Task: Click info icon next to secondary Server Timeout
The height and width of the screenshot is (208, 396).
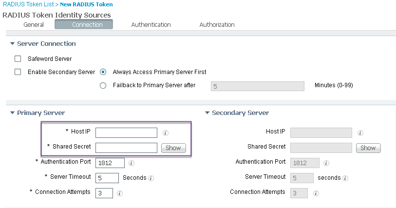Action: [x=345, y=178]
